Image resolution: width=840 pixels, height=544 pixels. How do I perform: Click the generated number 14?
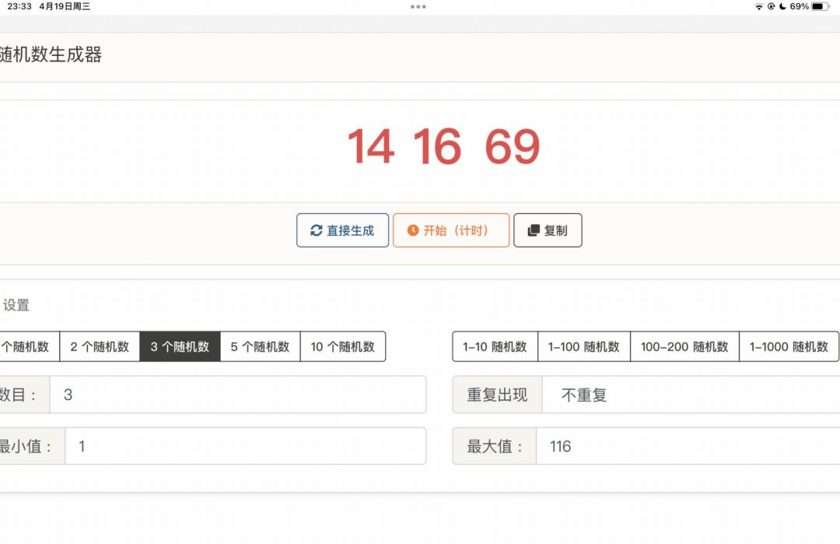(371, 146)
